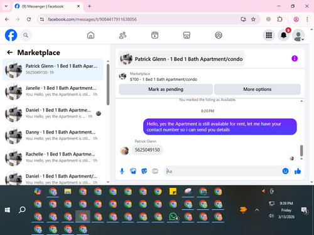Open the browser extensions puzzle icon
Image resolution: width=314 pixels, height=235 pixels.
click(279, 19)
